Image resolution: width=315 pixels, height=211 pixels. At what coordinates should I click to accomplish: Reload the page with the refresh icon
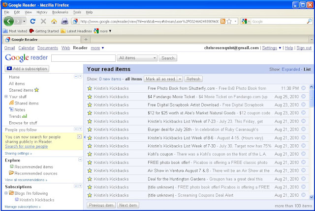pyautogui.click(x=33, y=21)
